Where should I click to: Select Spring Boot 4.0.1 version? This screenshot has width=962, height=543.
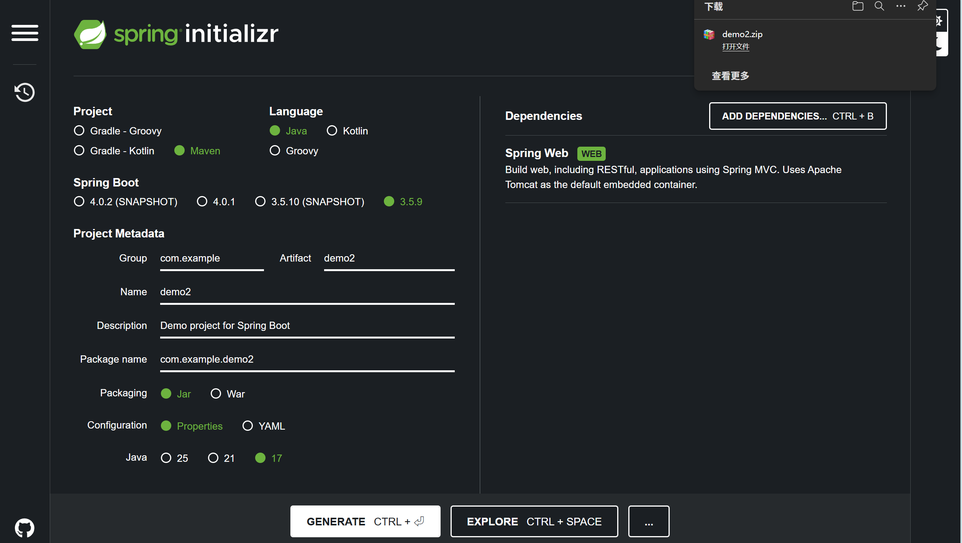[202, 201]
